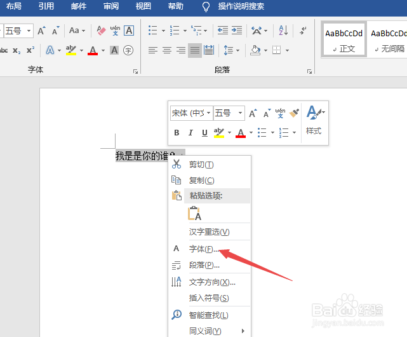407x337 pixels.
Task: Open the 邮件 ribbon tab
Action: (79, 6)
